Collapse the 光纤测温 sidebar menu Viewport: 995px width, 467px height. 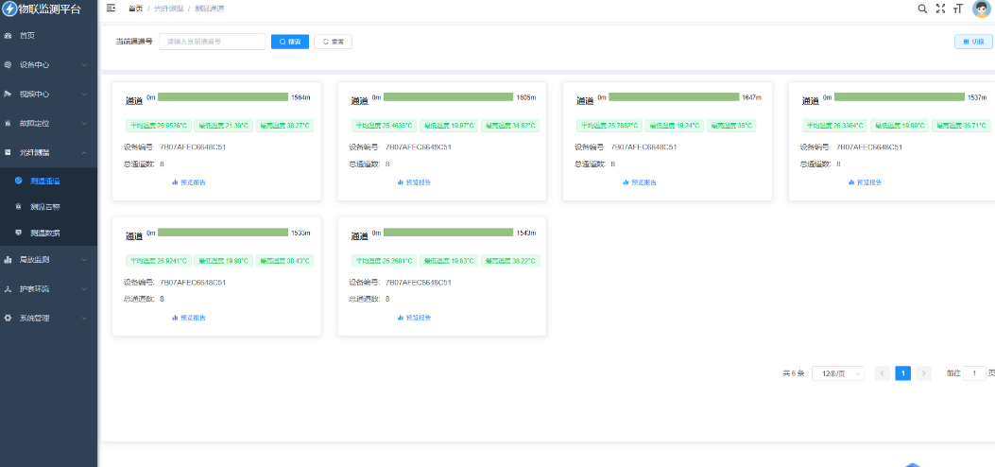tap(47, 152)
